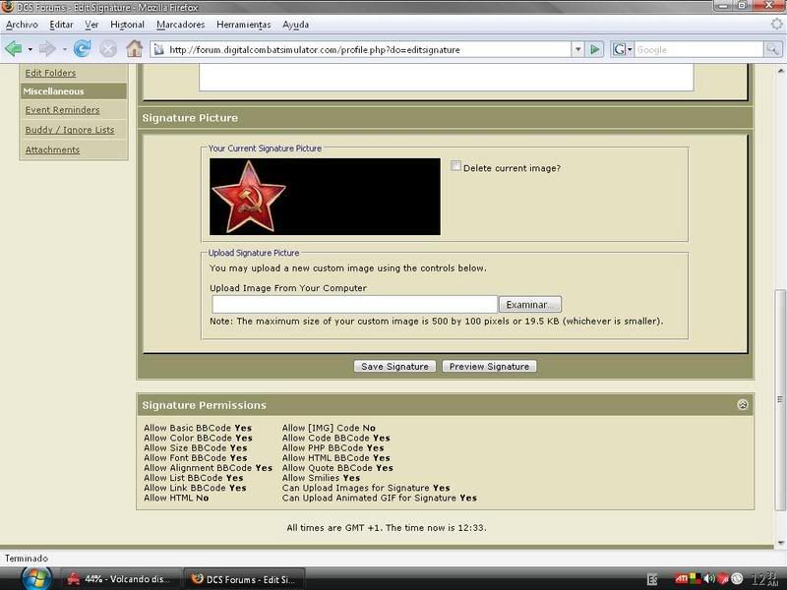This screenshot has width=787, height=590.
Task: Click the Signature Picture section header
Action: click(x=445, y=117)
